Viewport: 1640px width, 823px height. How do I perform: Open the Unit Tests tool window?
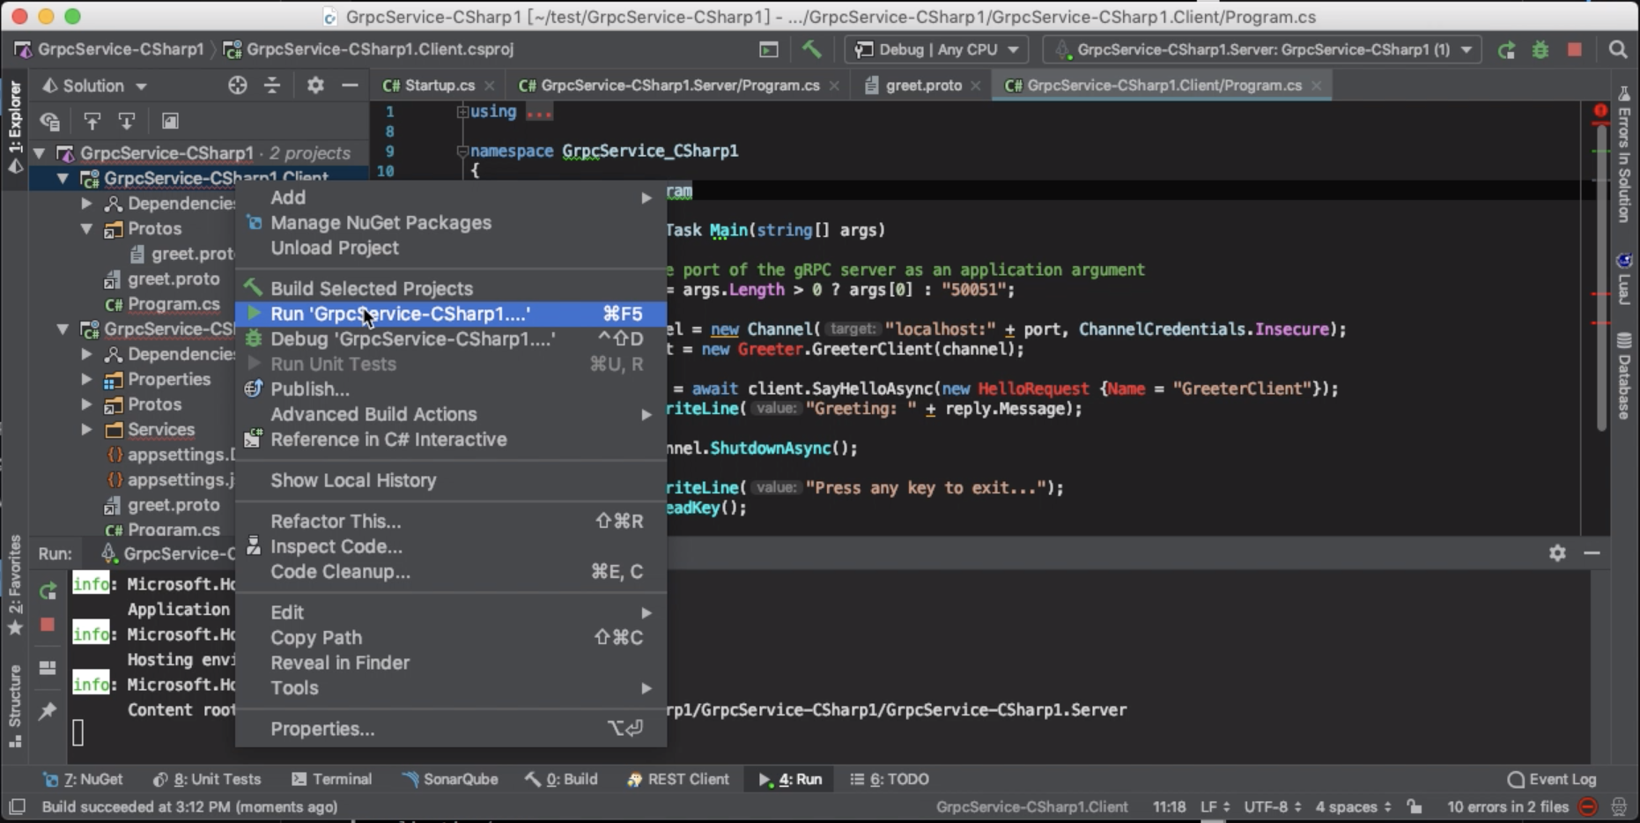[207, 779]
